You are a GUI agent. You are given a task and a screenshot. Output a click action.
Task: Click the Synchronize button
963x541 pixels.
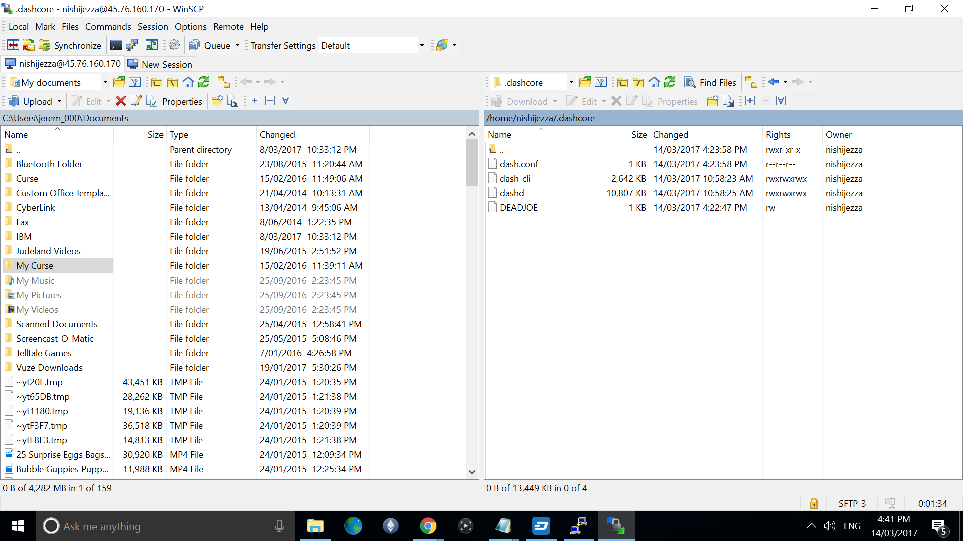71,45
